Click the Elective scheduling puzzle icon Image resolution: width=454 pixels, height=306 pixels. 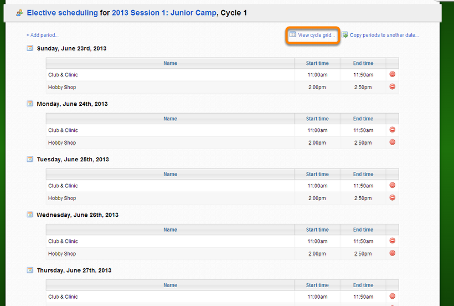20,13
